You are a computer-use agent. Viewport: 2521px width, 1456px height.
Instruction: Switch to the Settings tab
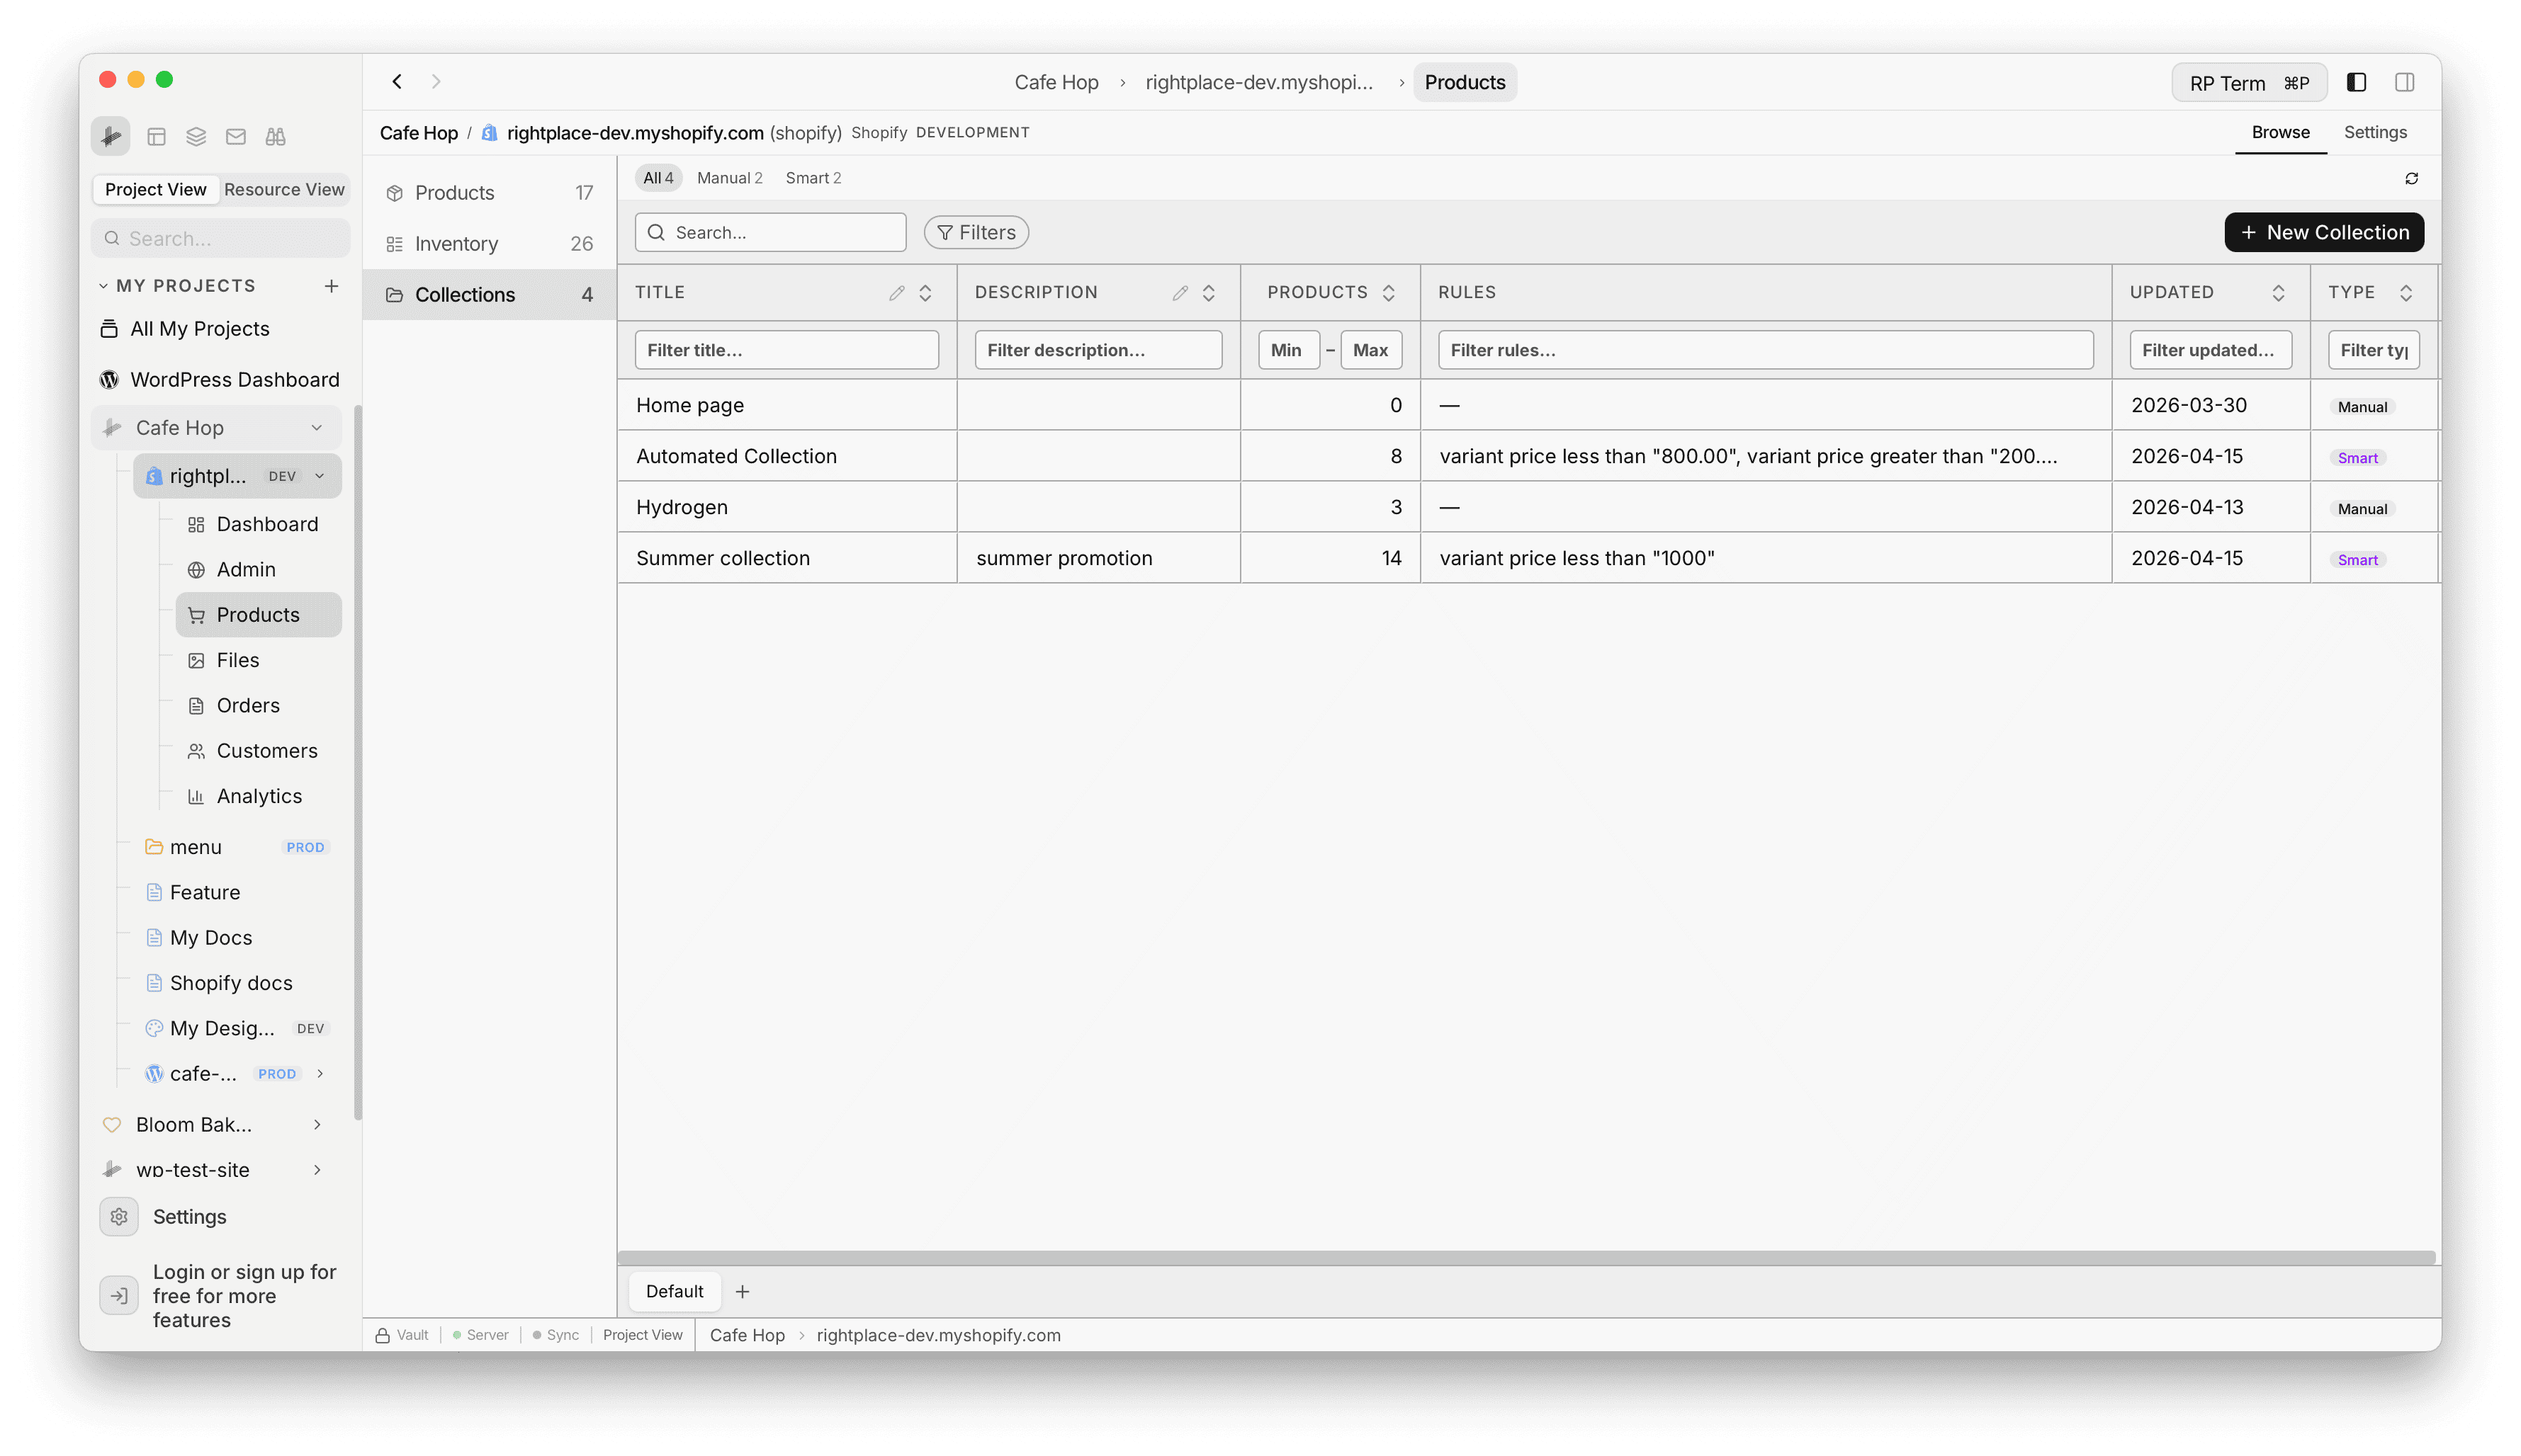(x=2375, y=132)
